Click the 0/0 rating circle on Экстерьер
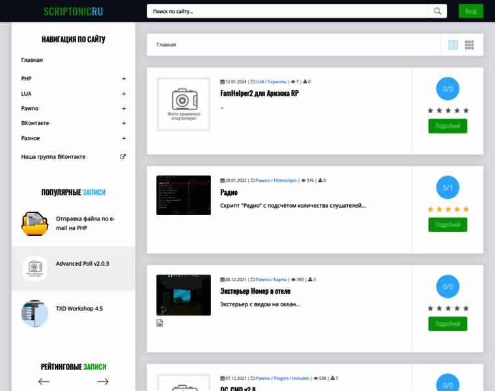The height and width of the screenshot is (391, 495). pyautogui.click(x=447, y=287)
